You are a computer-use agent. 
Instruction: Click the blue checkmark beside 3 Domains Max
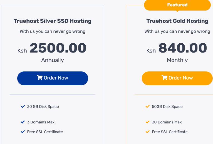23,122
